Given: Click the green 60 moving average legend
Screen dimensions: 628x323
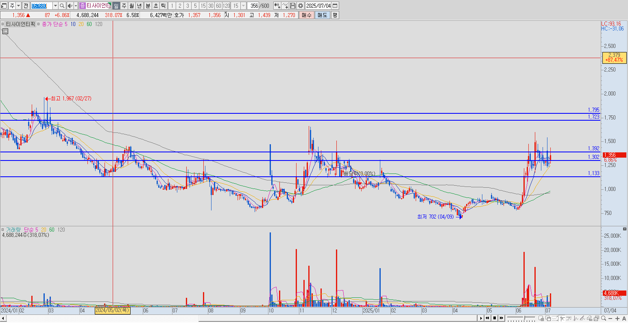Looking at the screenshot, I should (89, 24).
